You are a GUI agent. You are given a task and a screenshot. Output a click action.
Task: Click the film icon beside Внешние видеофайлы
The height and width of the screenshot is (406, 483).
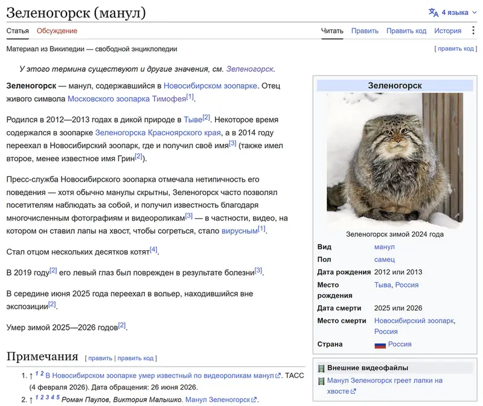[321, 368]
